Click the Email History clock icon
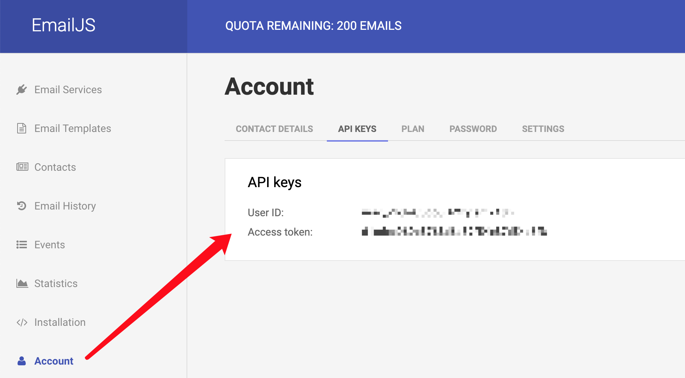 [22, 206]
